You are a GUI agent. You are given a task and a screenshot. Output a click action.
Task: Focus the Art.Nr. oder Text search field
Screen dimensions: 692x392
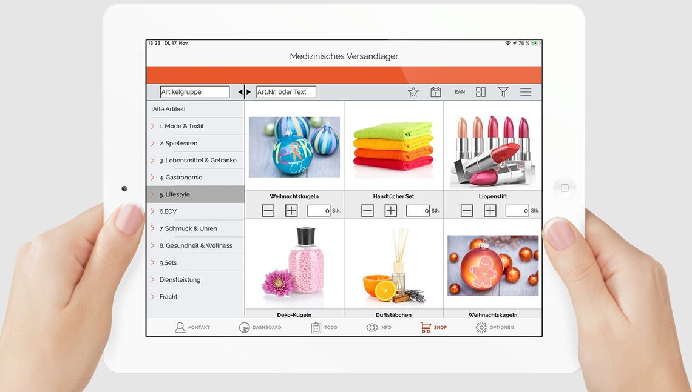(x=286, y=92)
